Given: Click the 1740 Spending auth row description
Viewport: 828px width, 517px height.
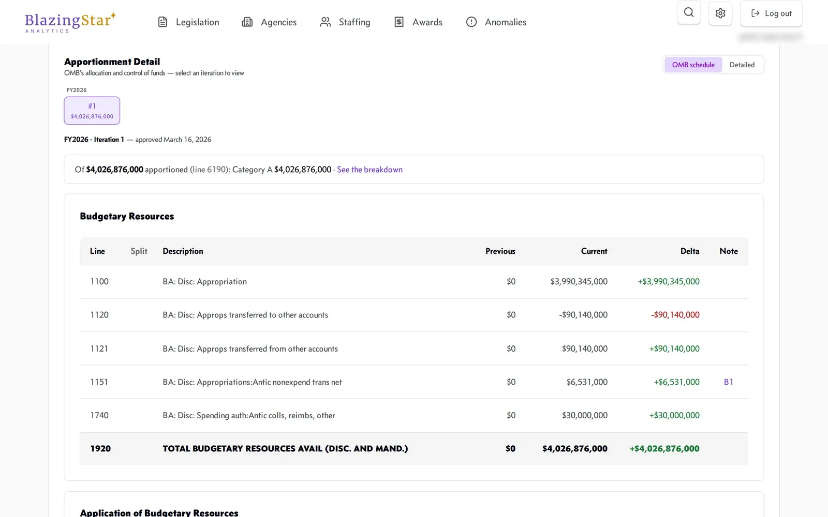Looking at the screenshot, I should [x=249, y=416].
